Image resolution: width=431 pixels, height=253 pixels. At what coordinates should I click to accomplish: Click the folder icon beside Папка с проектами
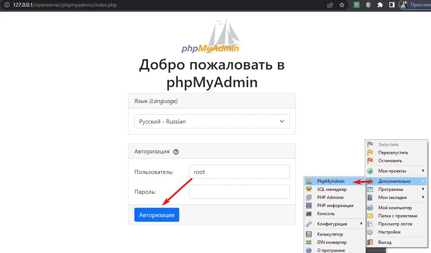click(370, 216)
